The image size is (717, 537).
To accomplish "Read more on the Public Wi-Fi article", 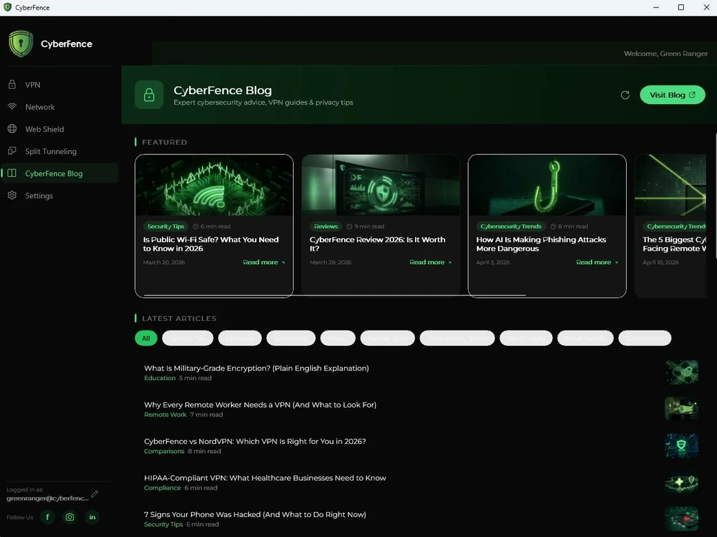I will [x=264, y=262].
